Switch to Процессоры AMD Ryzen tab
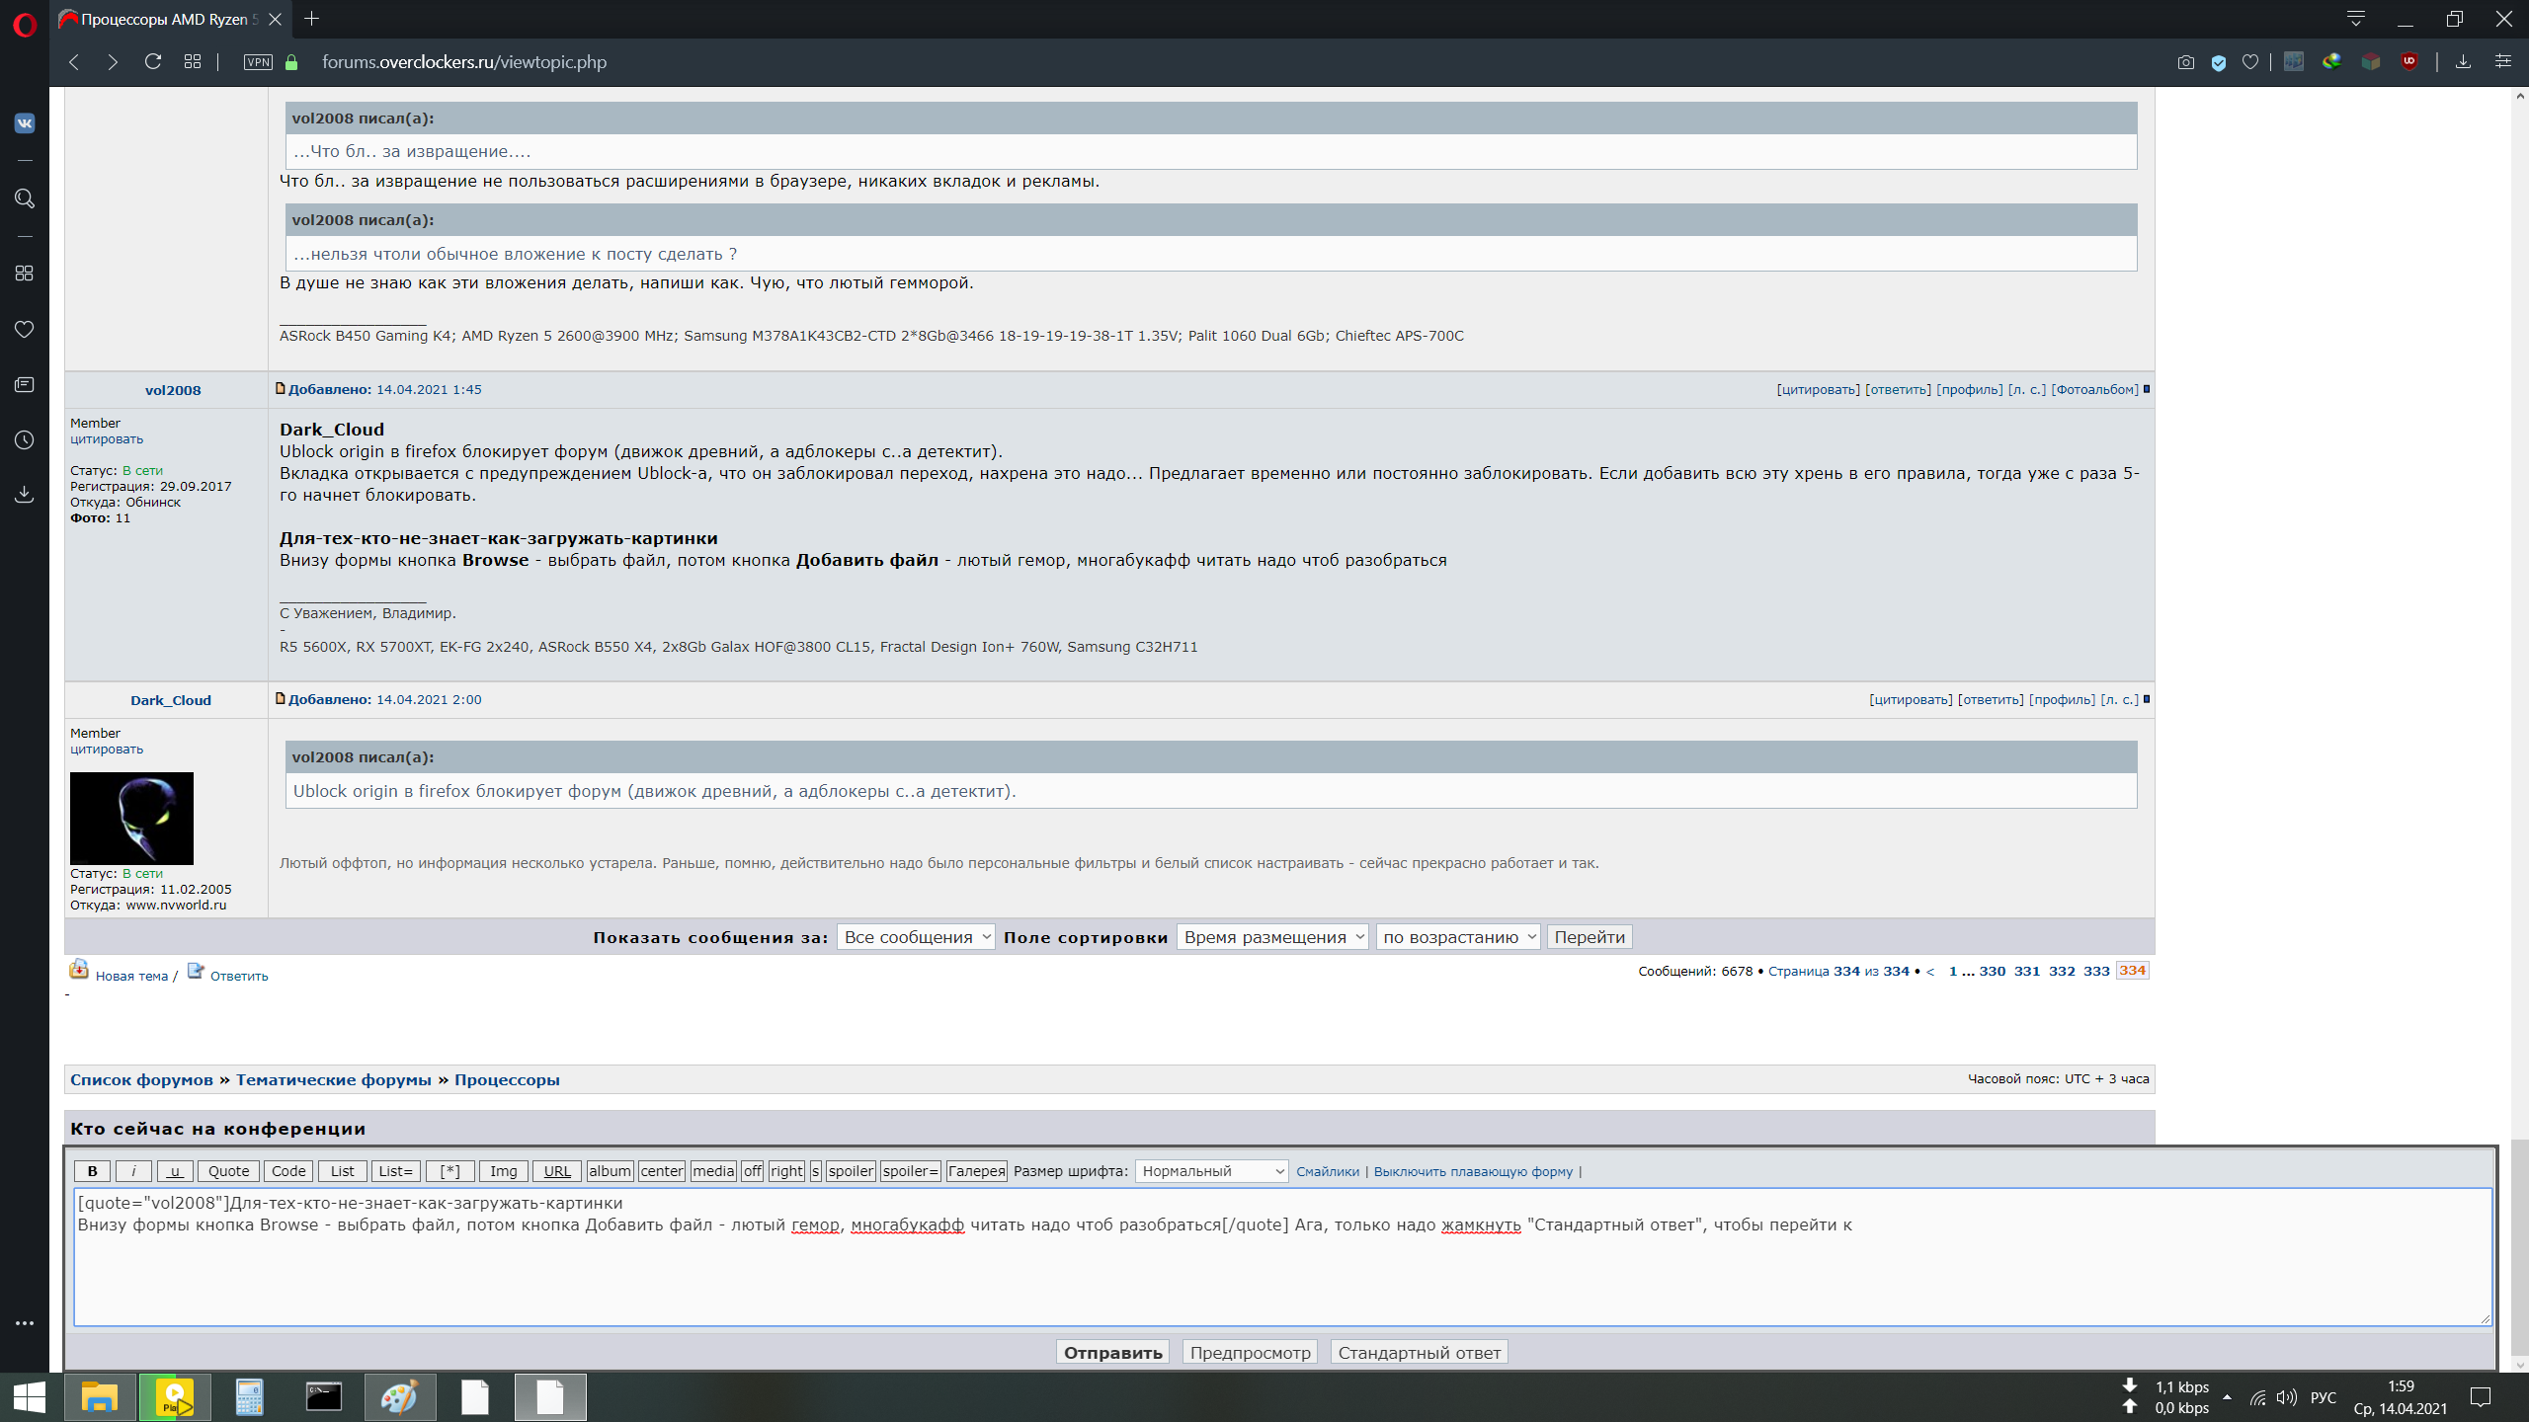Image resolution: width=2529 pixels, height=1422 pixels. tap(163, 19)
